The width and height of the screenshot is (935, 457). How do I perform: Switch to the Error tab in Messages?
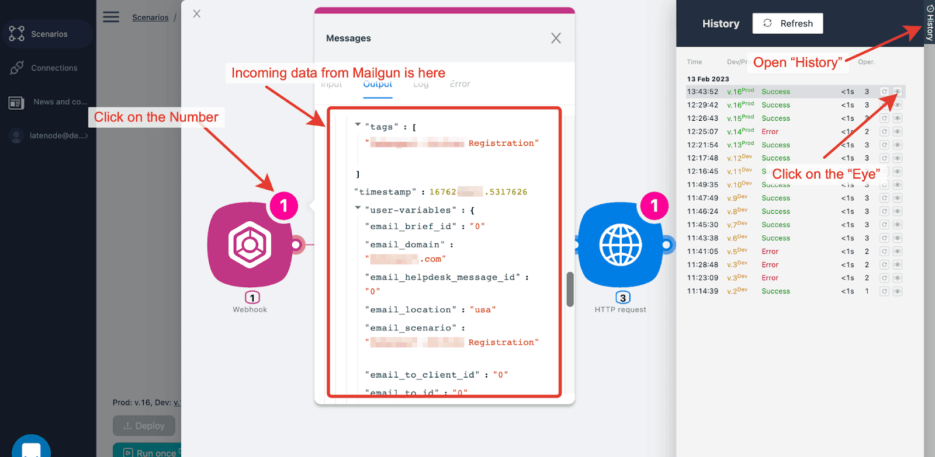[x=460, y=84]
